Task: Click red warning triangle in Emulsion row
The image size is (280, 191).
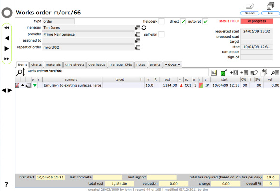Action: click(181, 86)
